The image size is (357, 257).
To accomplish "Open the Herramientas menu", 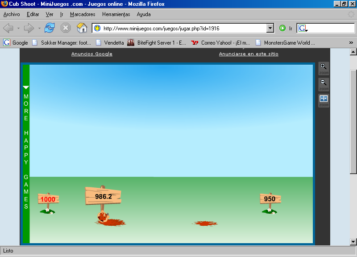I will [x=116, y=14].
